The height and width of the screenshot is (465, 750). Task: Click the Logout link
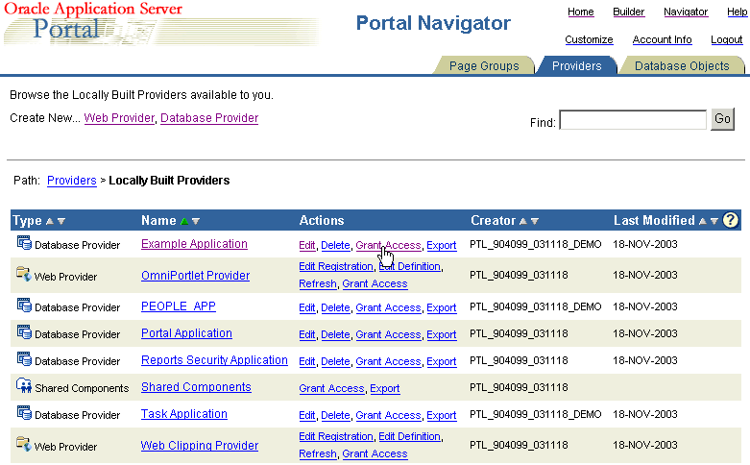727,39
